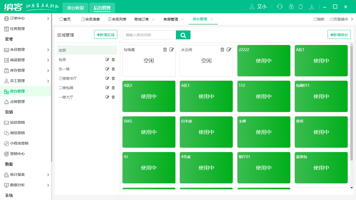Open the notification bell icon
The image size is (356, 200).
point(301,7)
